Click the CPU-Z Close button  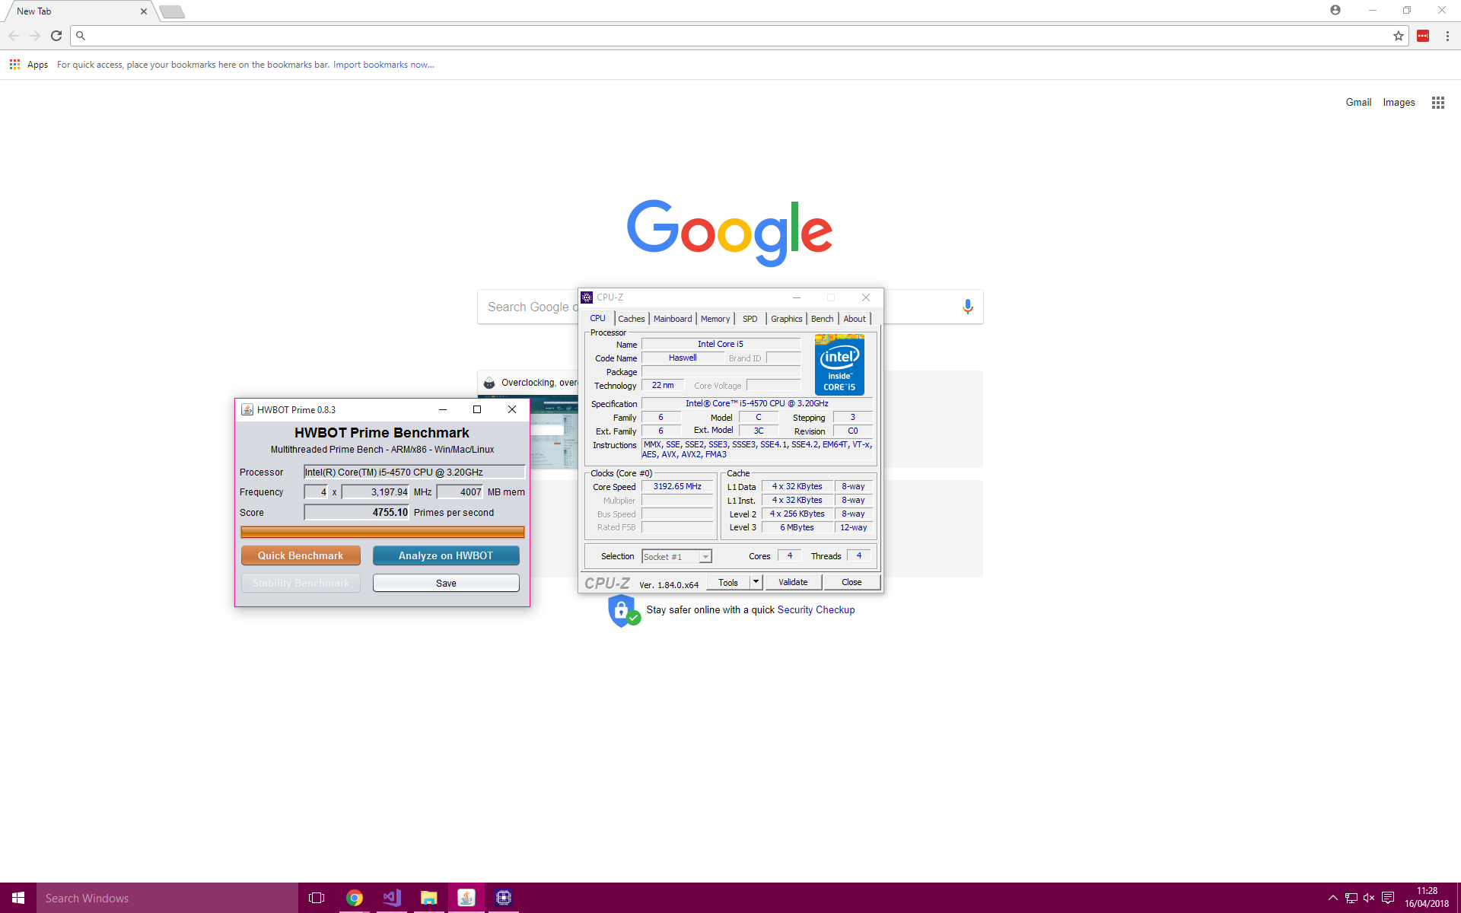851,582
